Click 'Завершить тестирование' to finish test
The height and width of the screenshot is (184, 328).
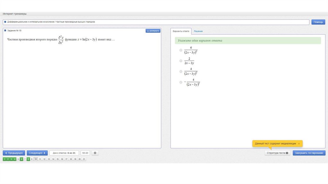(x=309, y=153)
